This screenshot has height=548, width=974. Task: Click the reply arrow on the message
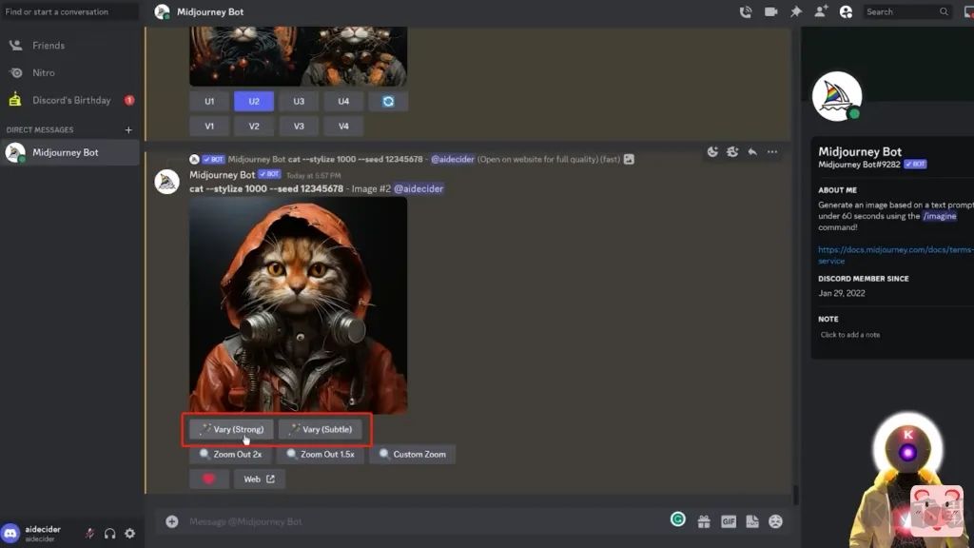(752, 152)
